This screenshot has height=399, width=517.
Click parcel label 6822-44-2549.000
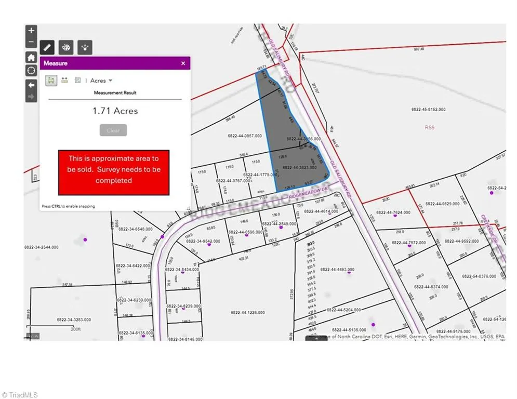[x=279, y=223]
